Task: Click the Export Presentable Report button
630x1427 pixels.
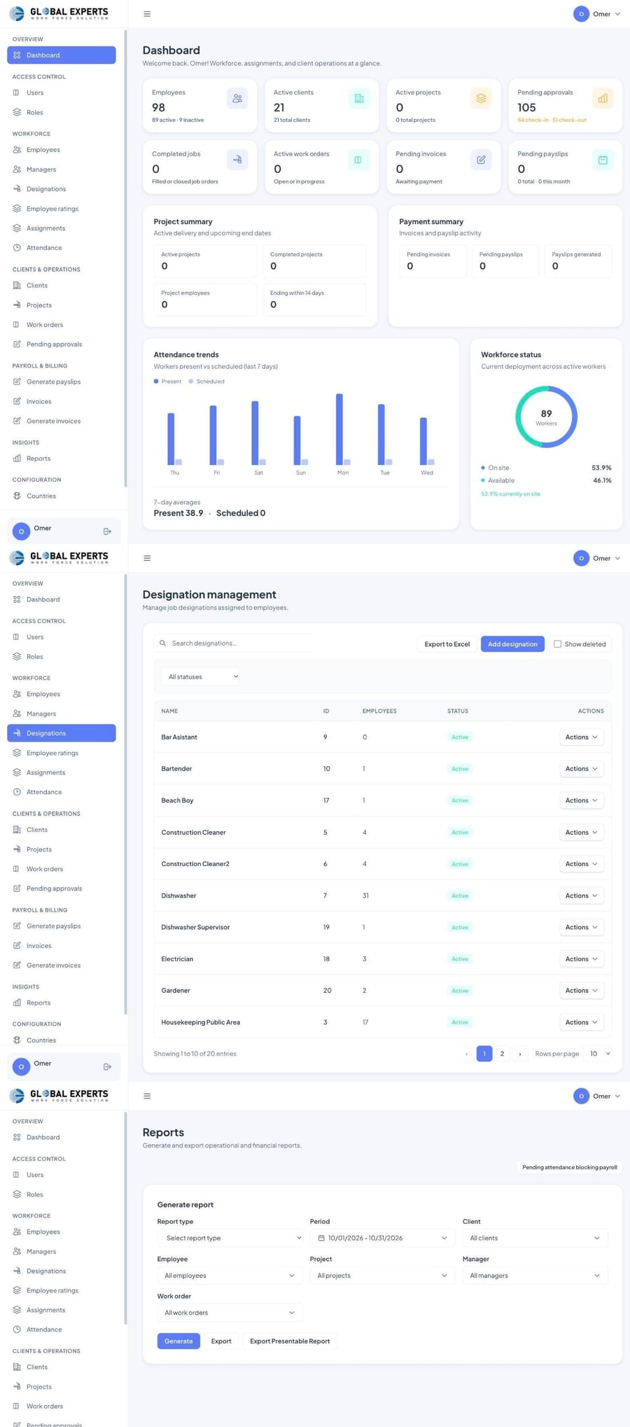Action: (x=290, y=1341)
